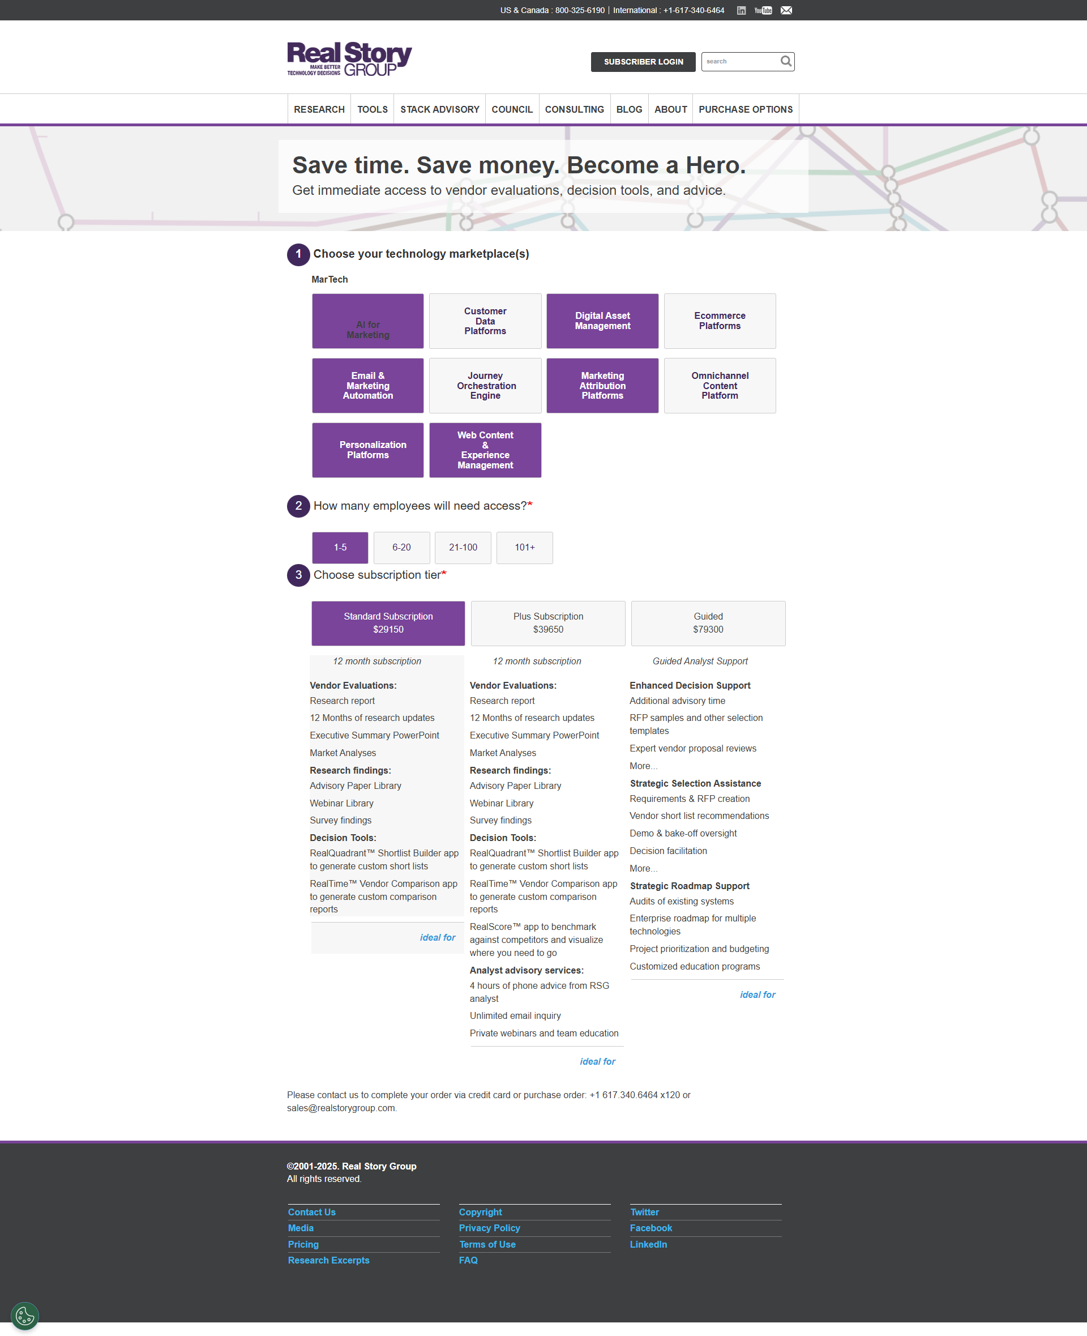
Task: Open FAQ footer link
Action: point(468,1260)
